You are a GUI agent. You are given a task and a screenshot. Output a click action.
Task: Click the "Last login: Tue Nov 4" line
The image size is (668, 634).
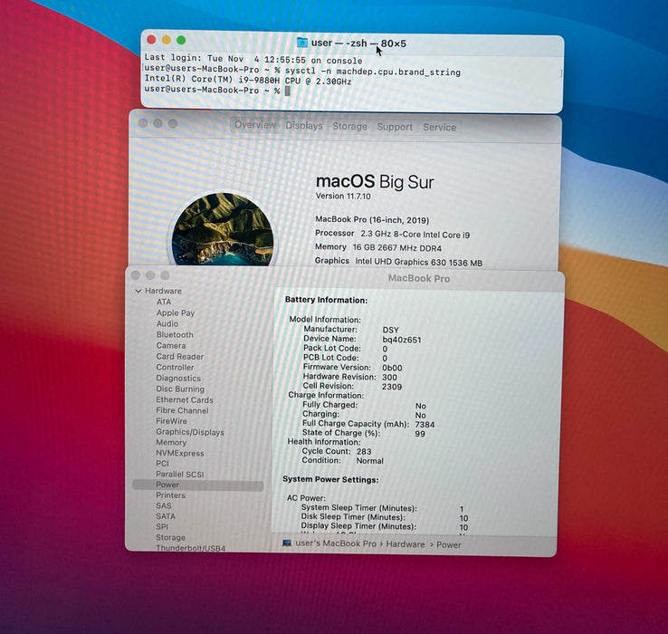tap(253, 59)
